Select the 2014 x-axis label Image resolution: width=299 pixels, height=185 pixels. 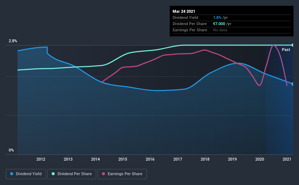[x=95, y=159]
